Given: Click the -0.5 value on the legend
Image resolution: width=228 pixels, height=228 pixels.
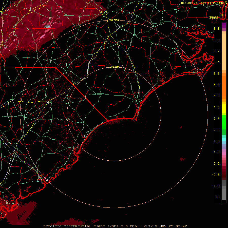Looking at the screenshot, I should (x=216, y=175).
